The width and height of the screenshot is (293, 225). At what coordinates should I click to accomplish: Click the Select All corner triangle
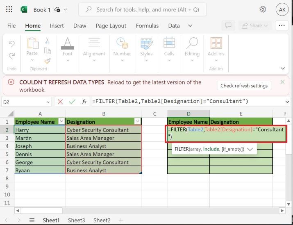(11, 114)
